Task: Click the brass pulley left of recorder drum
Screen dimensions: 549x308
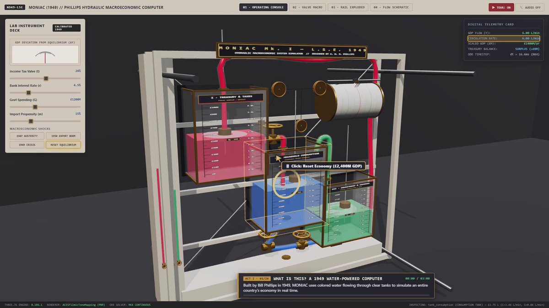Action: pyautogui.click(x=279, y=88)
